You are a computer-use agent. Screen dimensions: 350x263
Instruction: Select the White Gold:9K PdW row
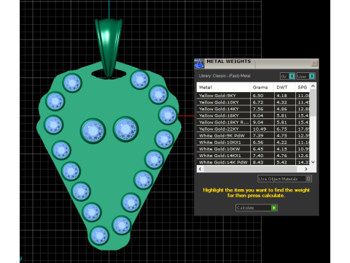[x=253, y=136]
